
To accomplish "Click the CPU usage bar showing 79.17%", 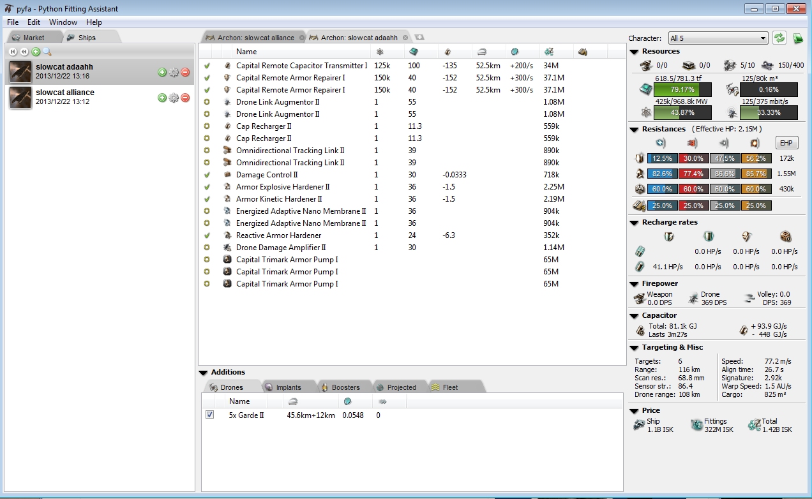I will 682,90.
